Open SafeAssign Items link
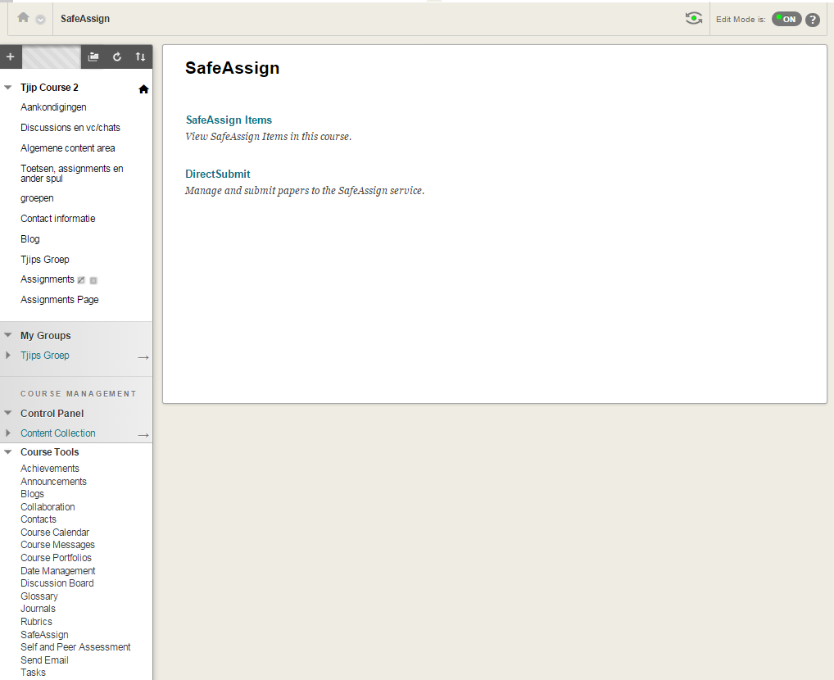 click(x=229, y=120)
